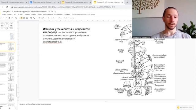Open the last edit history link
The height and width of the screenshot is (110, 196).
(x=83, y=14)
